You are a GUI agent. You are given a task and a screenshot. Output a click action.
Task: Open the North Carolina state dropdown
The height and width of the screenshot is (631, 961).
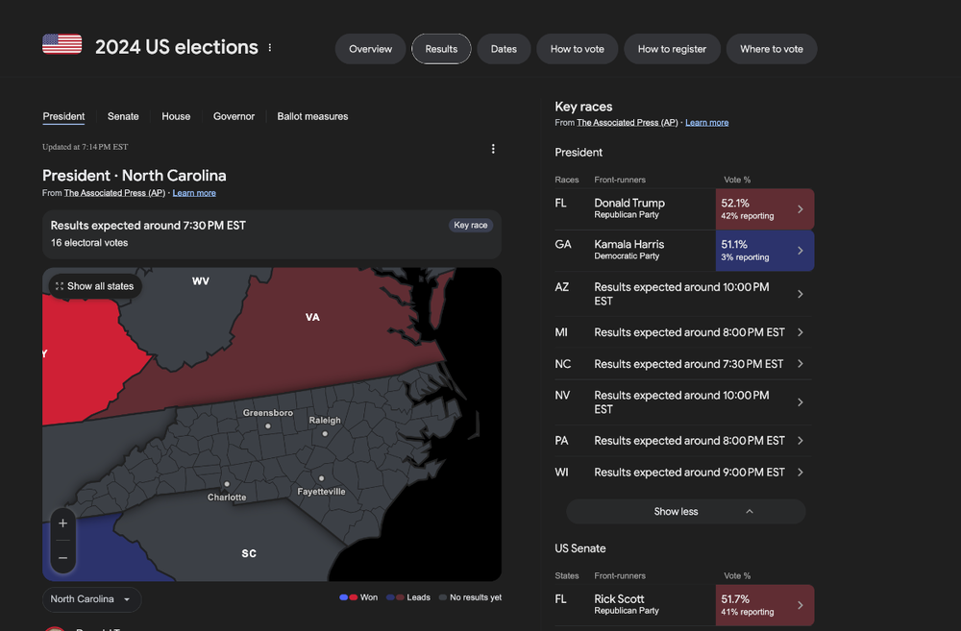[x=91, y=599]
